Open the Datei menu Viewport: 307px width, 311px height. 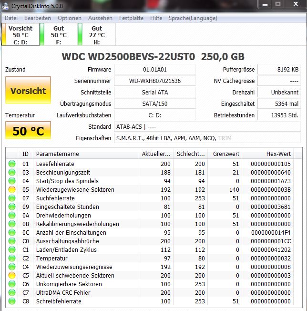pos(11,18)
